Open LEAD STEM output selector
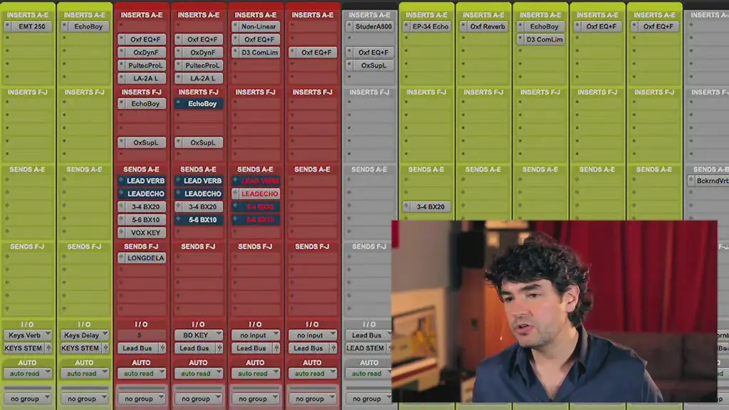The width and height of the screenshot is (729, 410). point(365,347)
